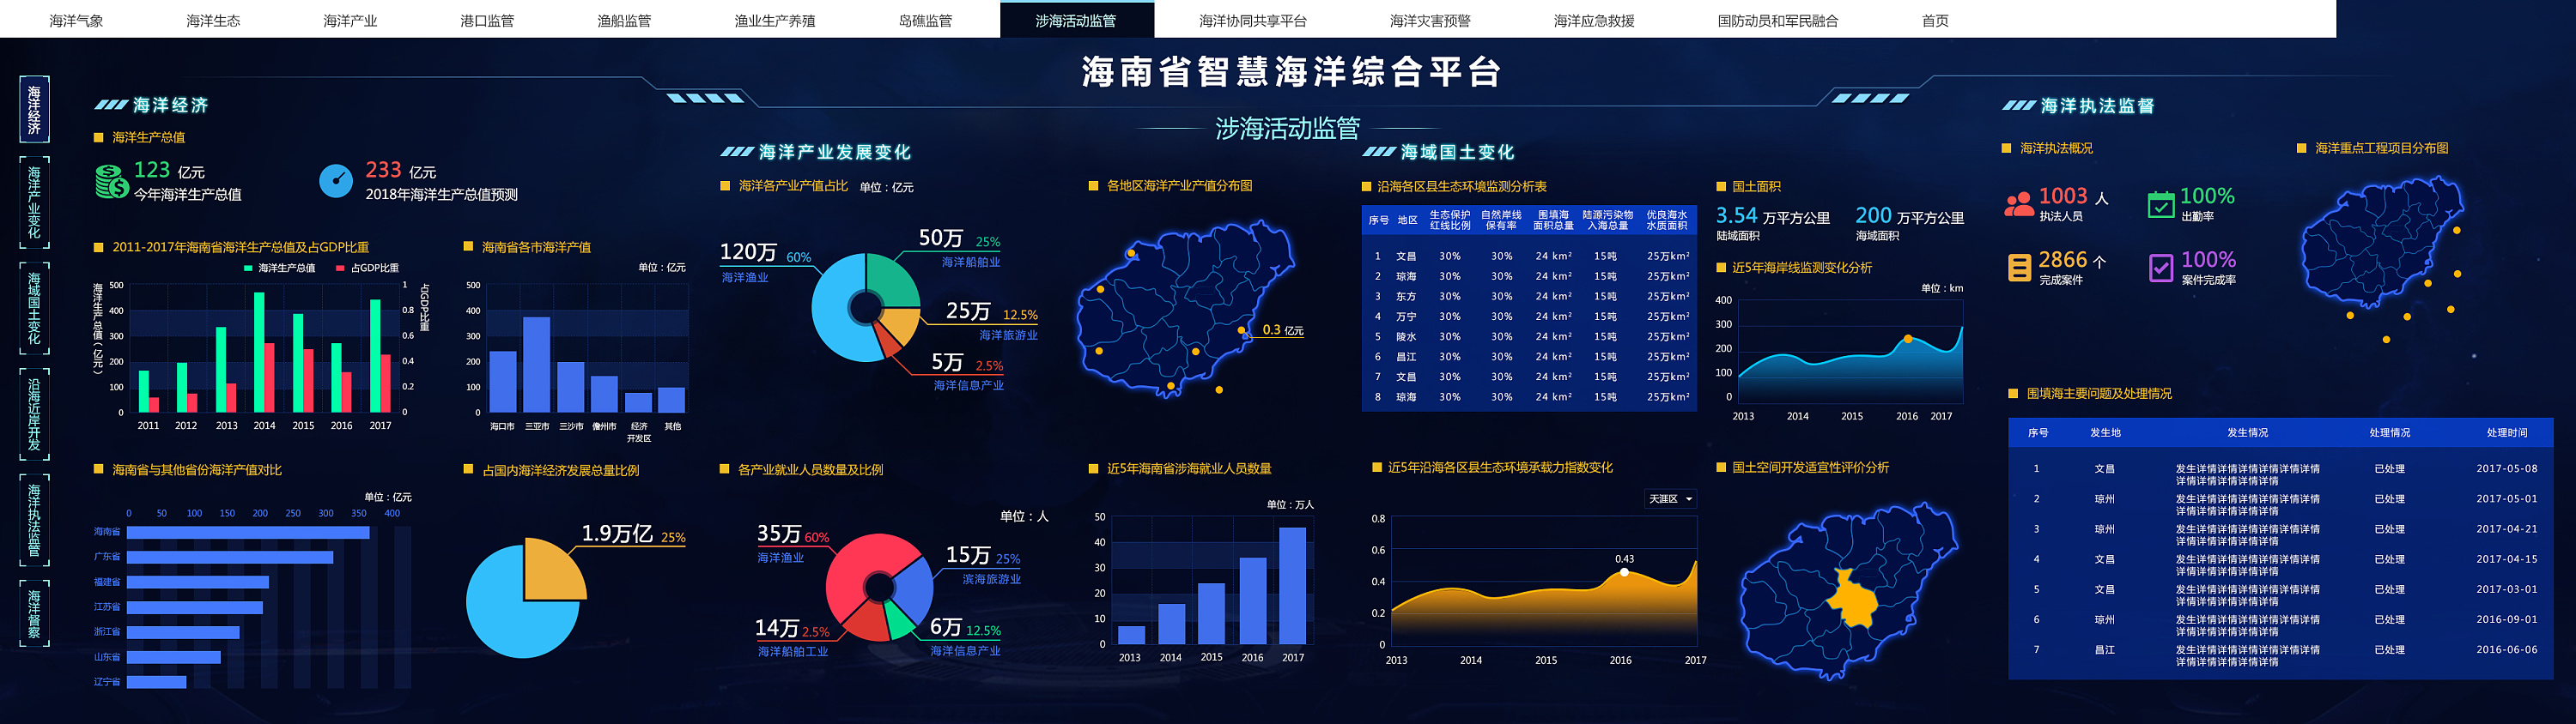Click row 6 昌江 in the ecology table

[x=1529, y=357]
